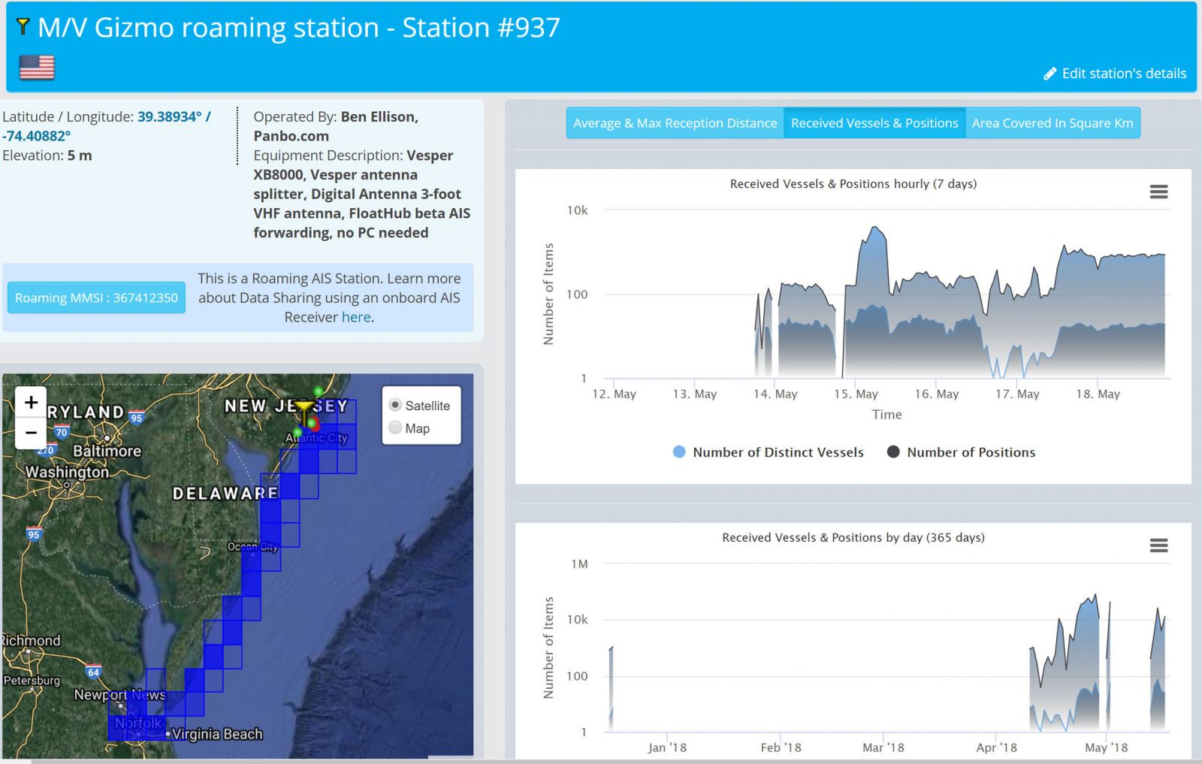Open the 365-day chart hamburger menu
The height and width of the screenshot is (764, 1202).
click(x=1158, y=546)
